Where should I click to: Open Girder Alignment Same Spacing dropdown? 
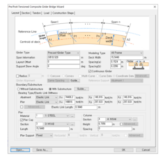click(58, 81)
